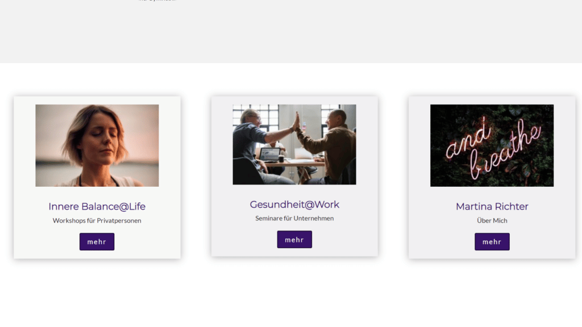This screenshot has height=327, width=582.
Task: Open photo of woman with closed eyes
Action: (97, 145)
